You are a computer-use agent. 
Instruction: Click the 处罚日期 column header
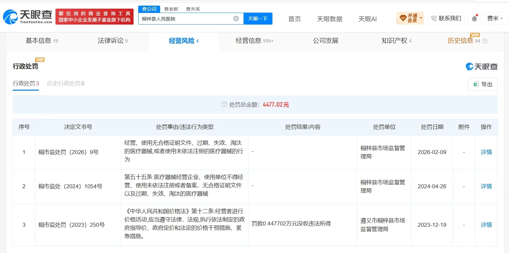432,127
